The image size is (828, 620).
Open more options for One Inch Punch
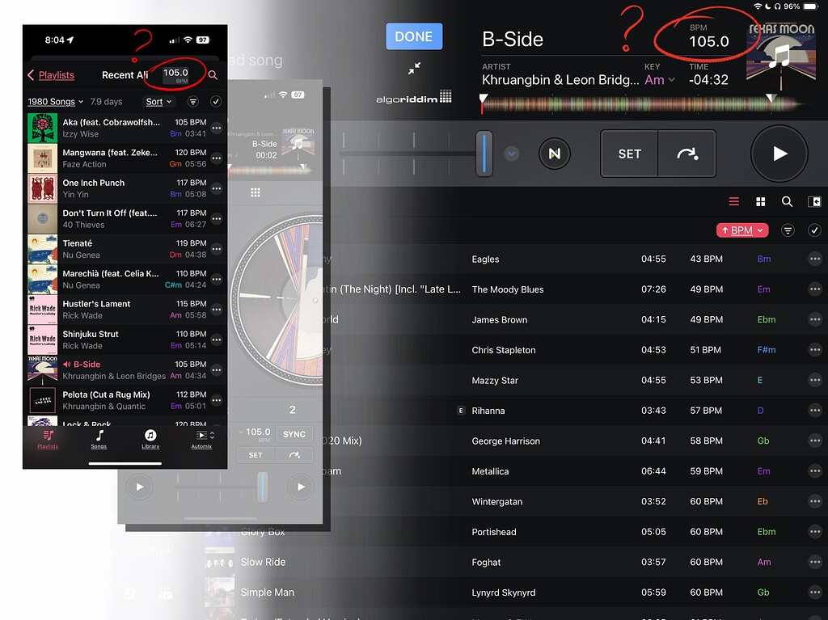[x=217, y=188]
